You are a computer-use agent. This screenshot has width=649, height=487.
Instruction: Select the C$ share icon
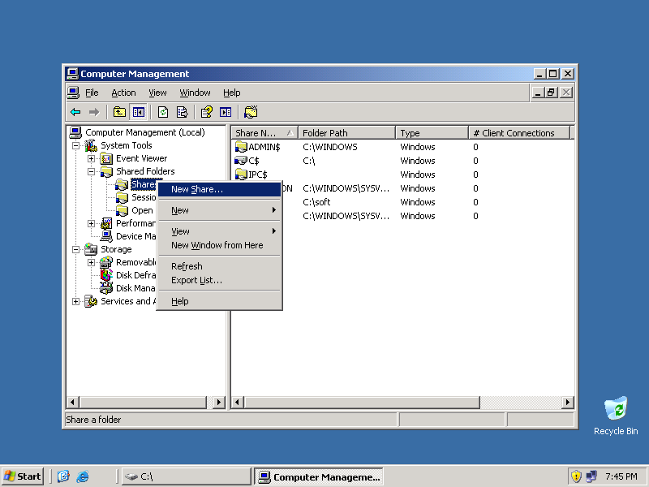pos(241,161)
